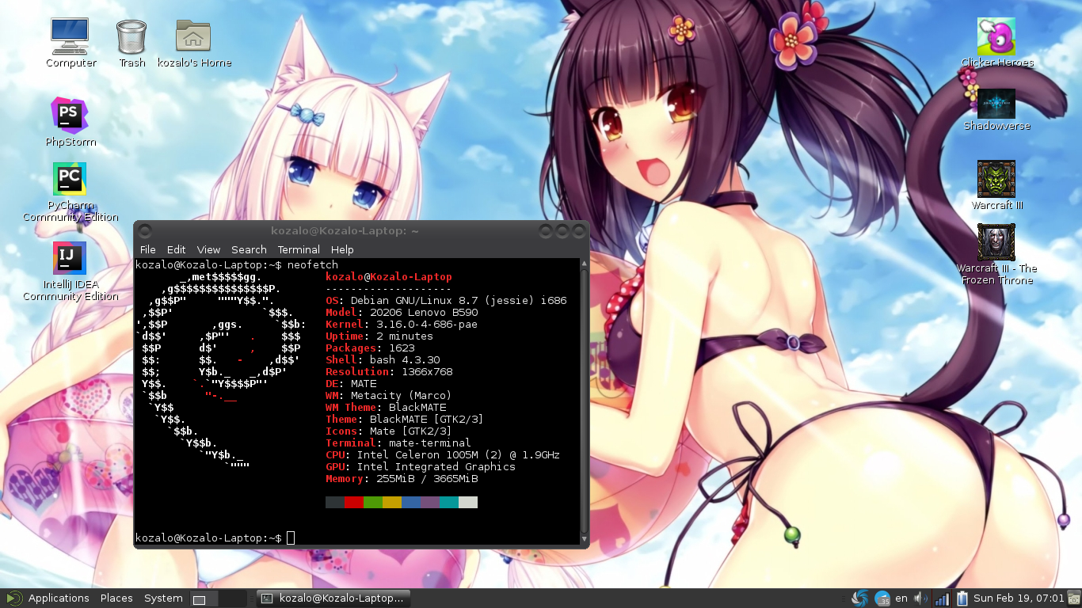Click the terminal title bar text

coord(345,230)
